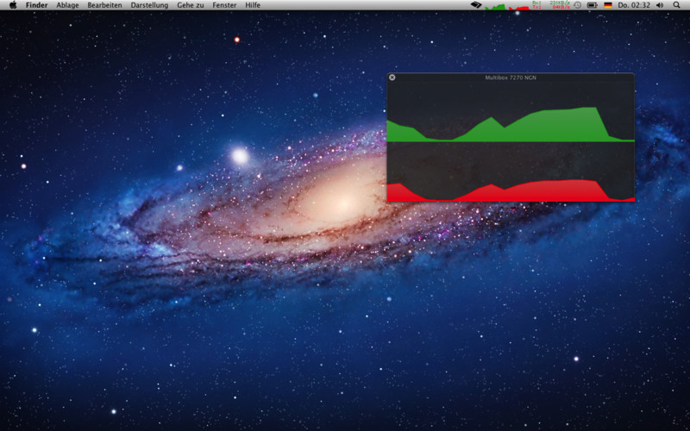Open the Finder menu

pos(36,5)
